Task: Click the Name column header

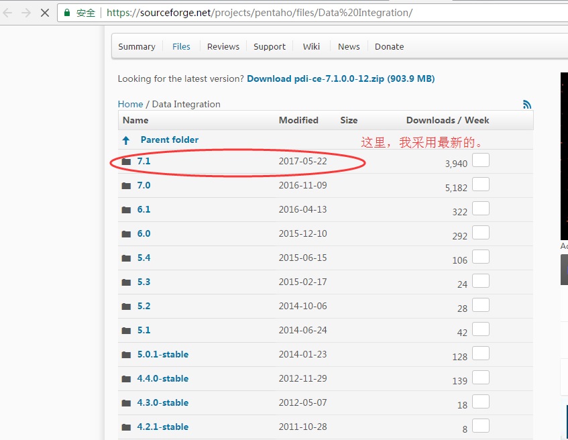Action: pos(135,120)
